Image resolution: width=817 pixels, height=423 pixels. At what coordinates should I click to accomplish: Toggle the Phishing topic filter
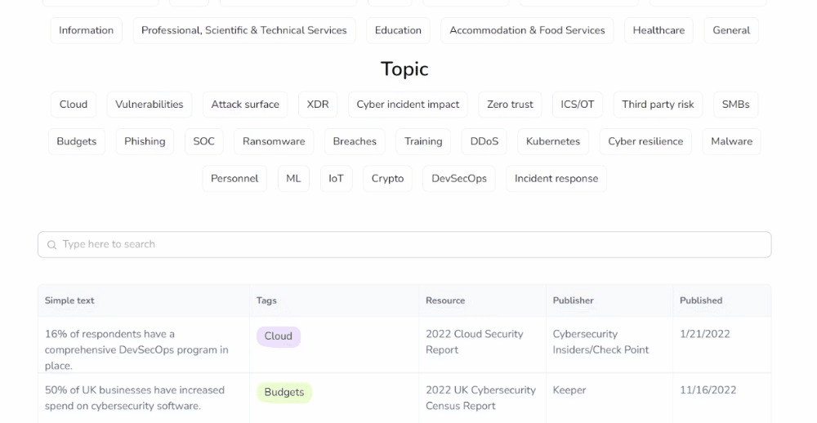[145, 141]
